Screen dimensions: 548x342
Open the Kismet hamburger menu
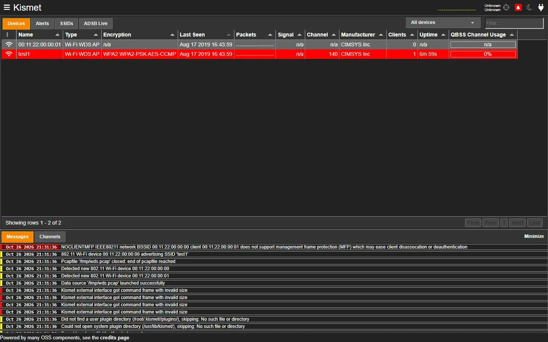(6, 7)
